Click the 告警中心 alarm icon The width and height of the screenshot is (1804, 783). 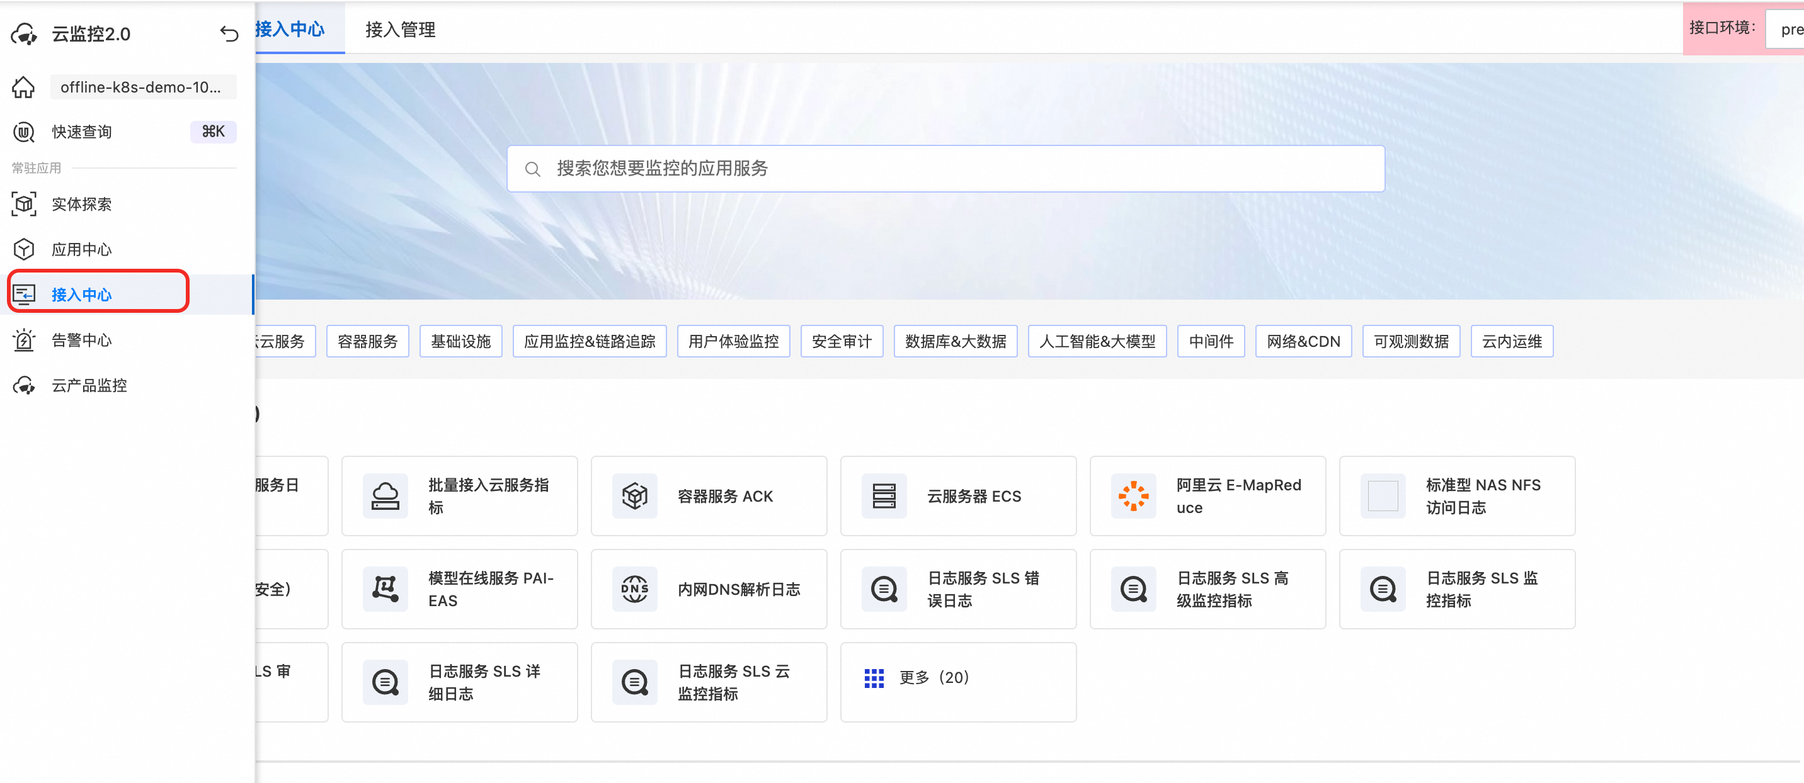click(x=24, y=340)
